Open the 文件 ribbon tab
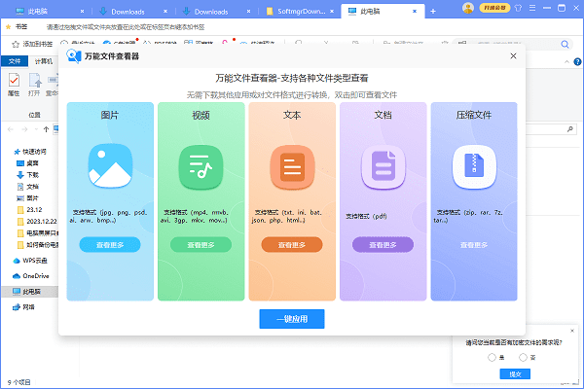The width and height of the screenshot is (584, 389). coord(15,60)
